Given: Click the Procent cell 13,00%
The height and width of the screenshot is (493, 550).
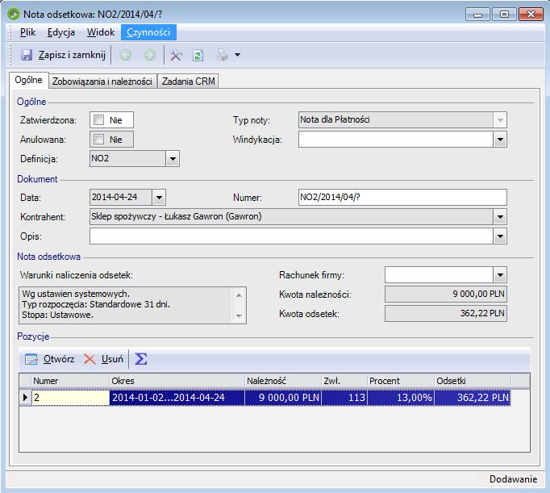Looking at the screenshot, I should pyautogui.click(x=401, y=398).
